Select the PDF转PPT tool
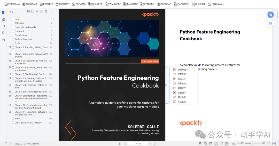 click(46, 4)
